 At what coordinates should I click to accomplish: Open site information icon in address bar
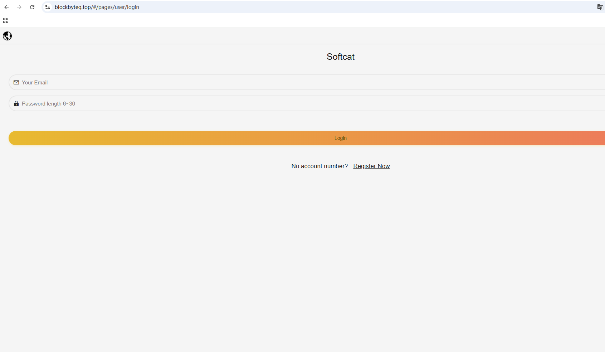[48, 7]
